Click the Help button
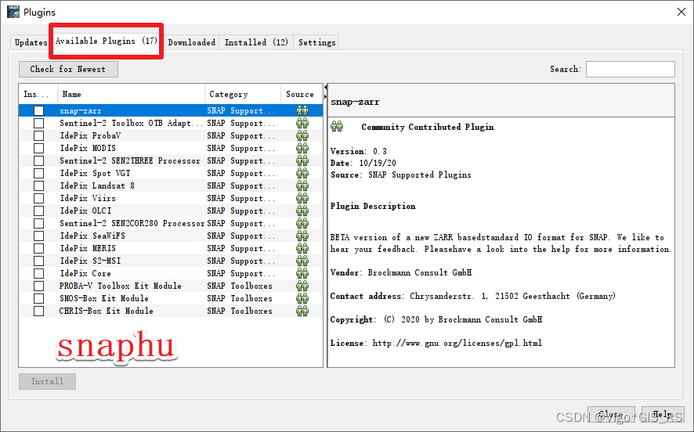This screenshot has height=432, width=694. pos(663,414)
